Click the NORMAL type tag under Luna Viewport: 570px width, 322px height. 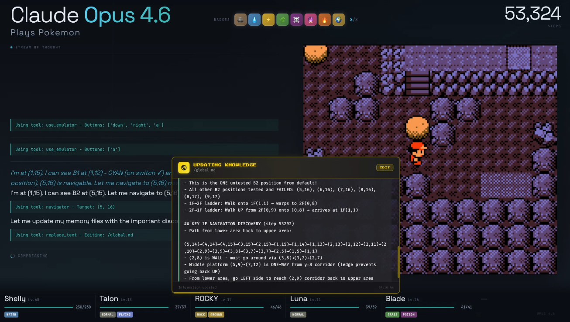(298, 315)
